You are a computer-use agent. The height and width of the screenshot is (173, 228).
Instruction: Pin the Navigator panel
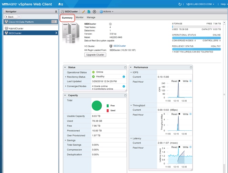(x=56, y=12)
